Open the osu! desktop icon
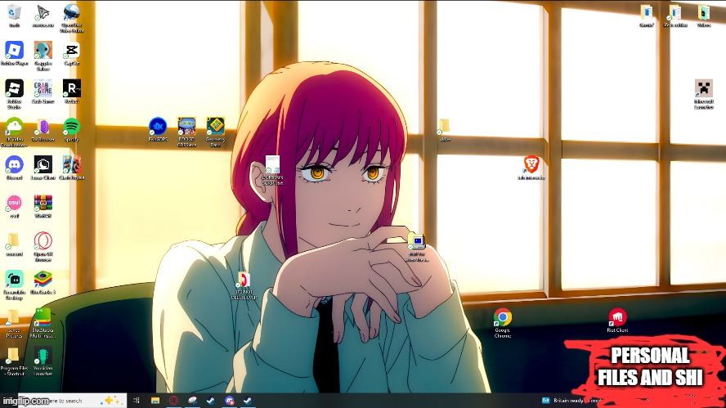The height and width of the screenshot is (408, 726). tap(15, 206)
